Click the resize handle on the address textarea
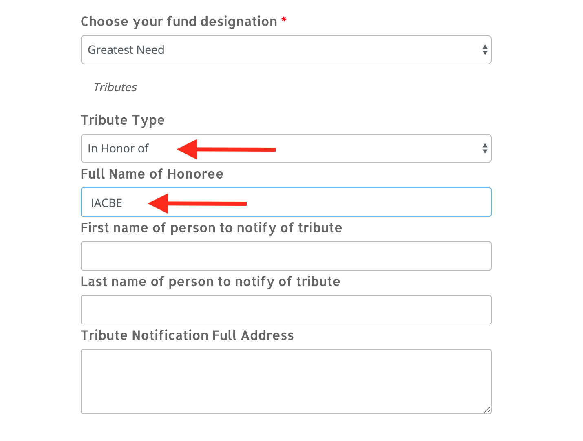583x441 pixels. click(487, 410)
